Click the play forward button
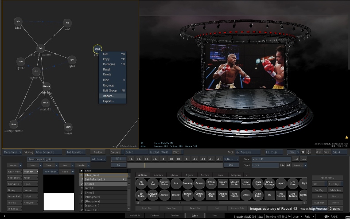The image size is (350, 219). 187,159
